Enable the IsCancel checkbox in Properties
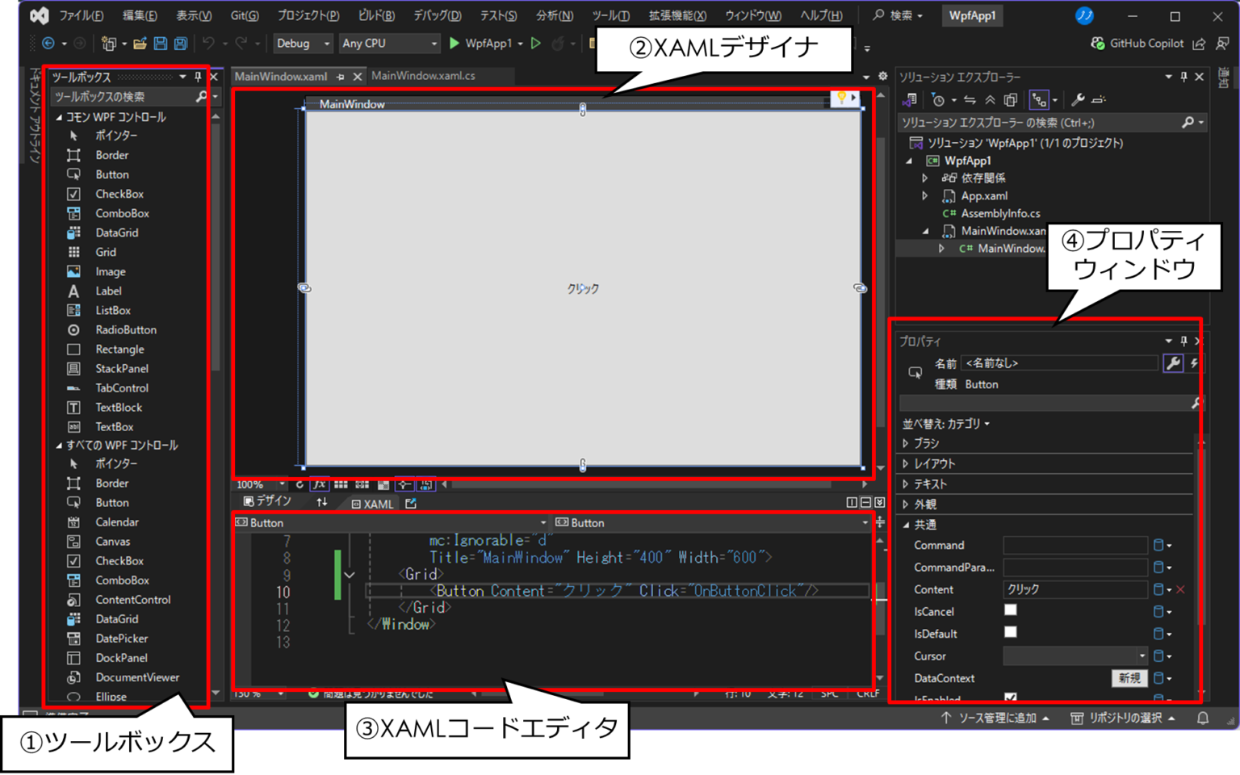Screen dimensions: 1240x775 (1010, 610)
